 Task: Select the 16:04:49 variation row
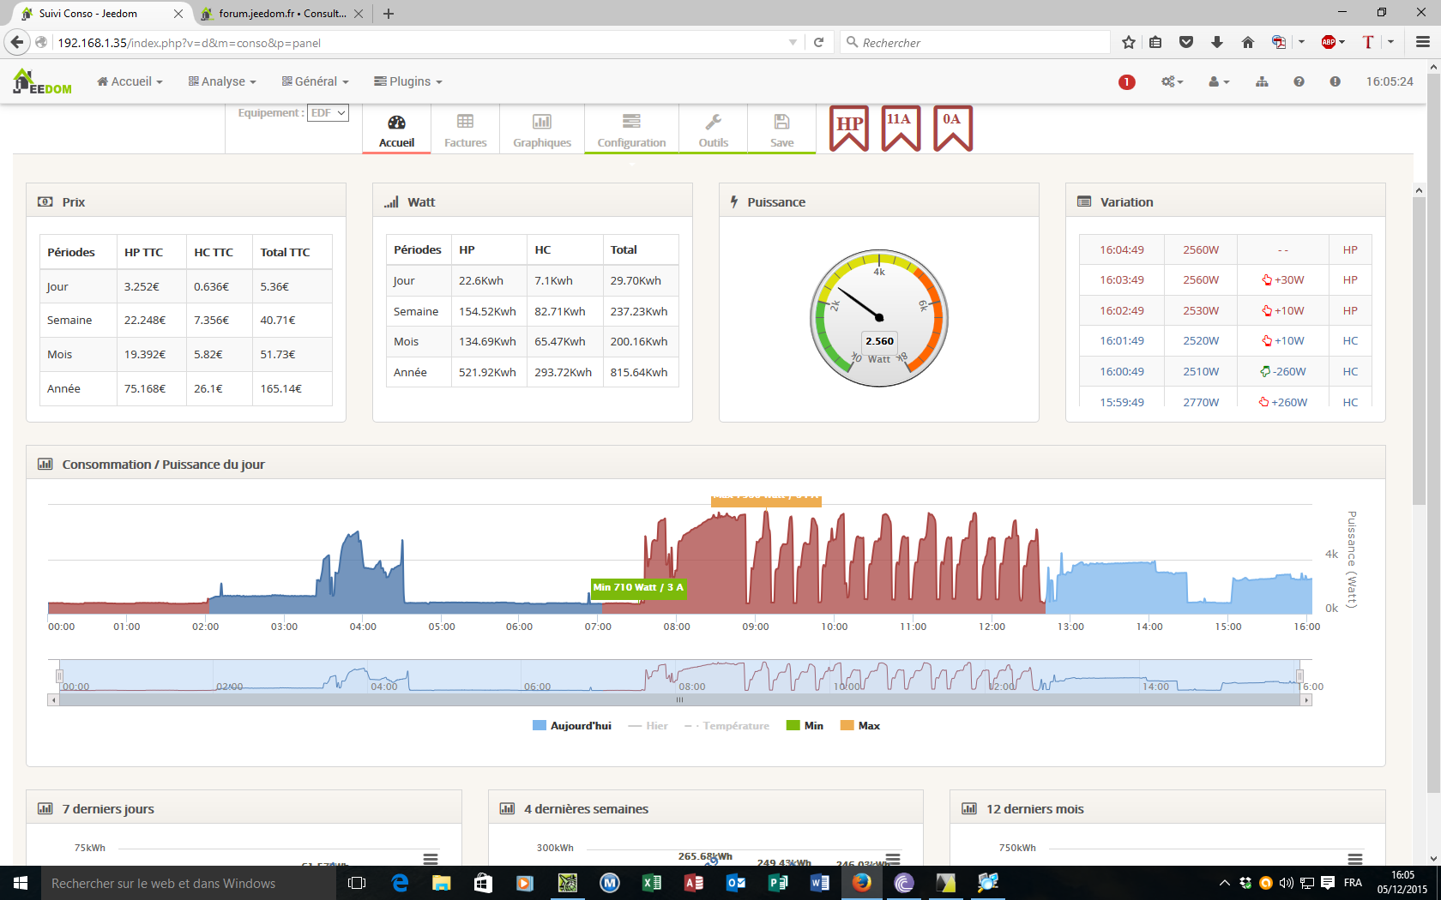pos(1225,249)
